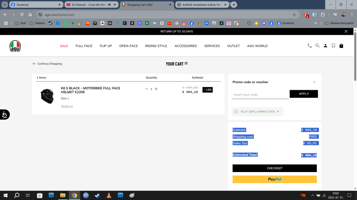Viewport: 357px width, 200px height.
Task: Open K6 S BLACK helmet product title
Action: coord(91,90)
